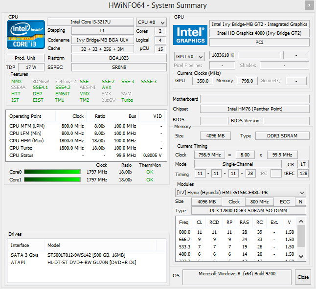Open the CPU #0 selector dropdown

click(151, 22)
